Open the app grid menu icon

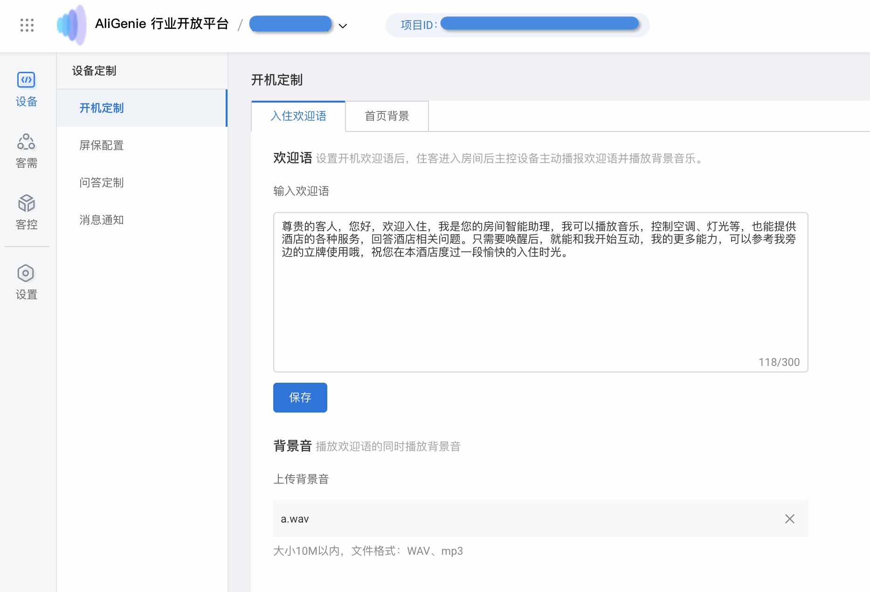(x=27, y=25)
